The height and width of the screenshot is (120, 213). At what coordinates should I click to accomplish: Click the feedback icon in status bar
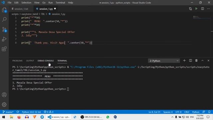click(x=203, y=112)
